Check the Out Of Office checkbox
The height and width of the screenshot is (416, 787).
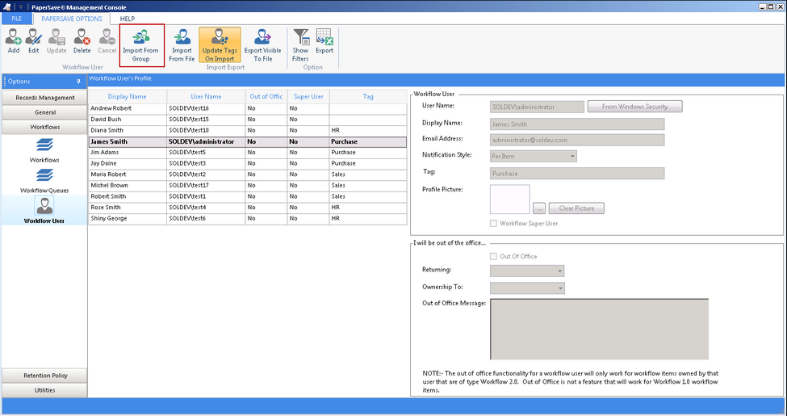pos(493,256)
